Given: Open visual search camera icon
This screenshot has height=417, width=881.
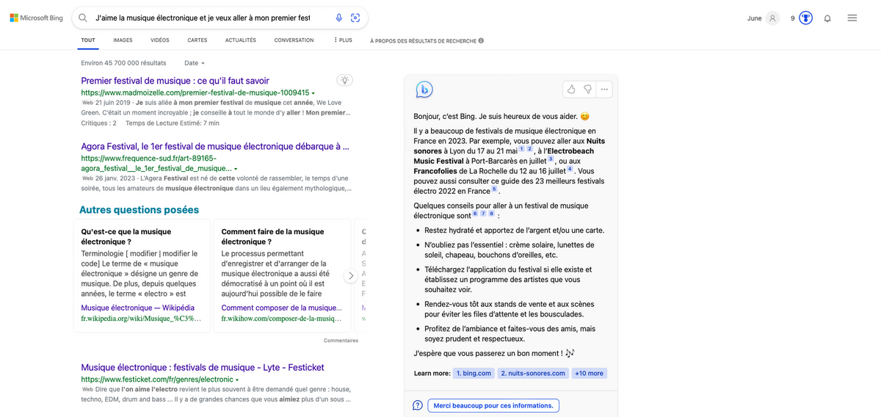Looking at the screenshot, I should coord(355,18).
